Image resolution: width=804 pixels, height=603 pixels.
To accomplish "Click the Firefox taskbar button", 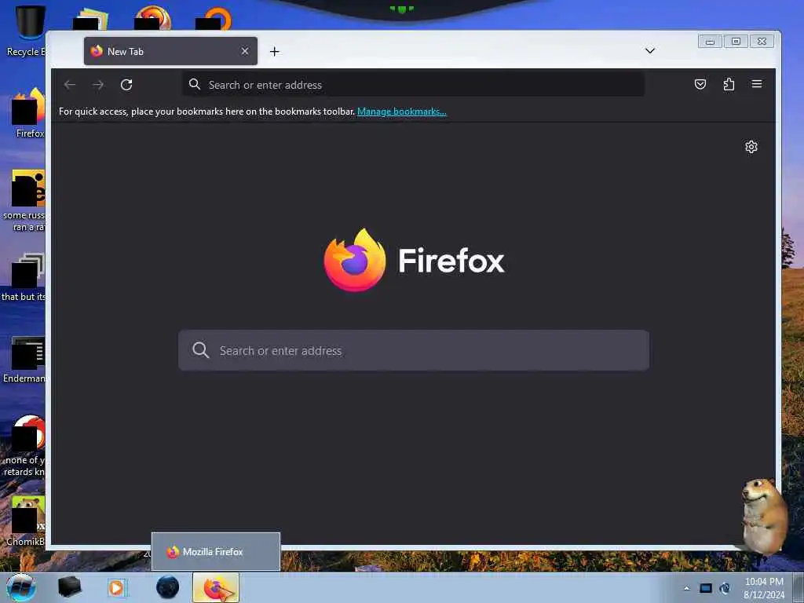I will click(216, 587).
